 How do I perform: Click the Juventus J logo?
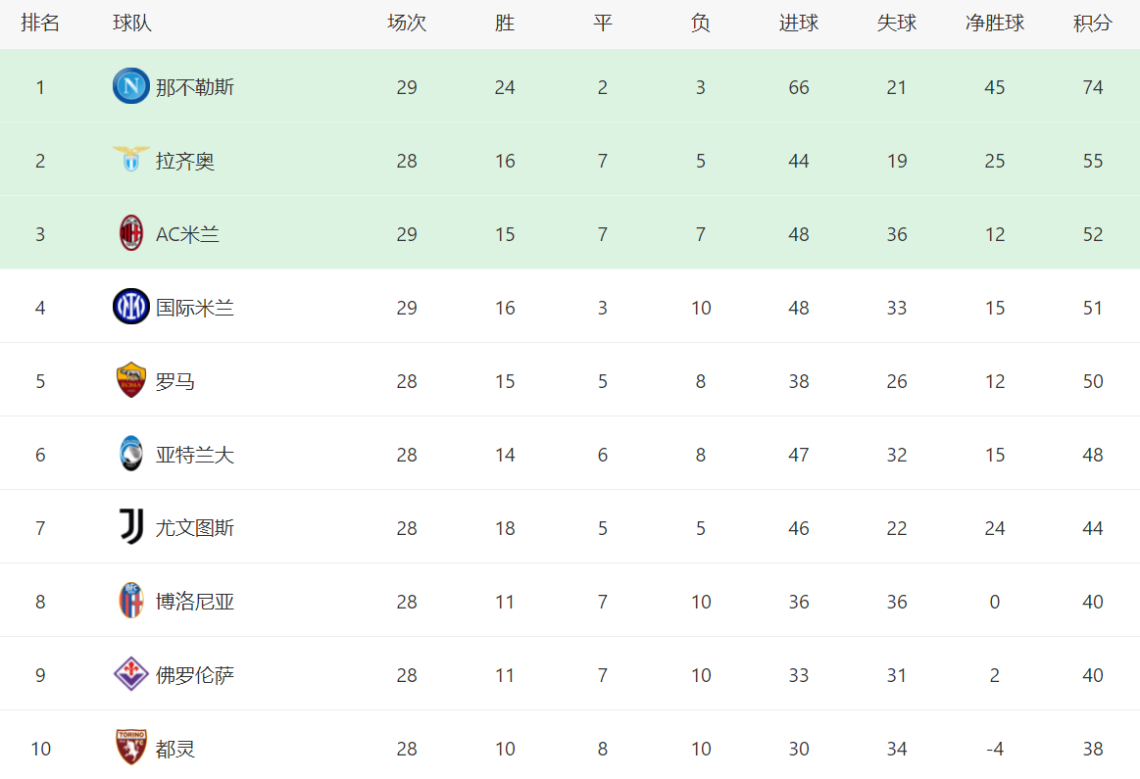(x=130, y=527)
